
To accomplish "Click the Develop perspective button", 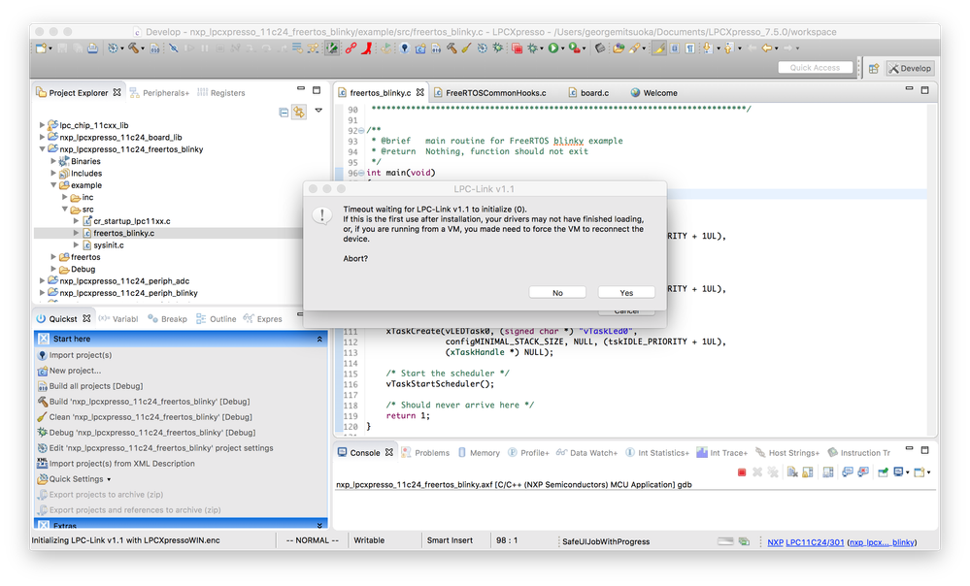I will pyautogui.click(x=910, y=69).
